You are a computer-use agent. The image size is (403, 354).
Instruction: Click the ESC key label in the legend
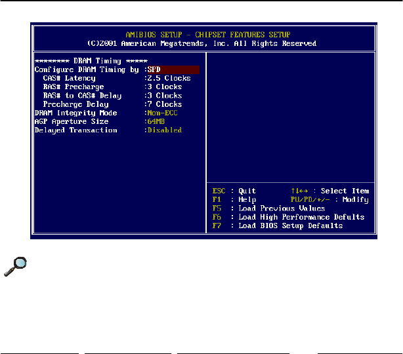click(219, 191)
